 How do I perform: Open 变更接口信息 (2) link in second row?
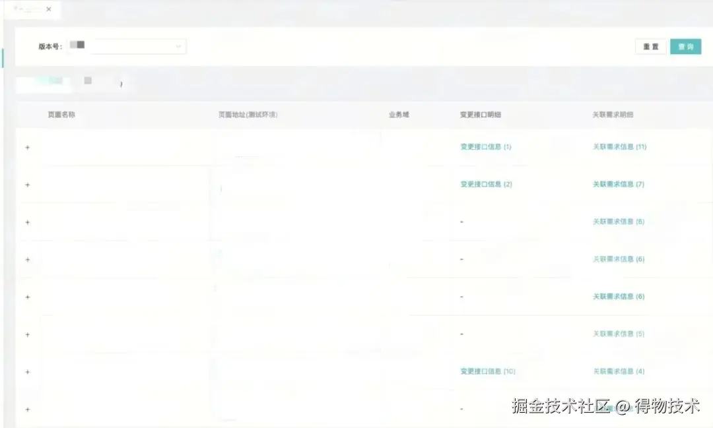[485, 184]
